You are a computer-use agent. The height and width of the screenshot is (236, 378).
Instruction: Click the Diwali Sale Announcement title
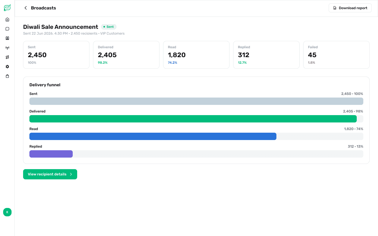tap(61, 27)
